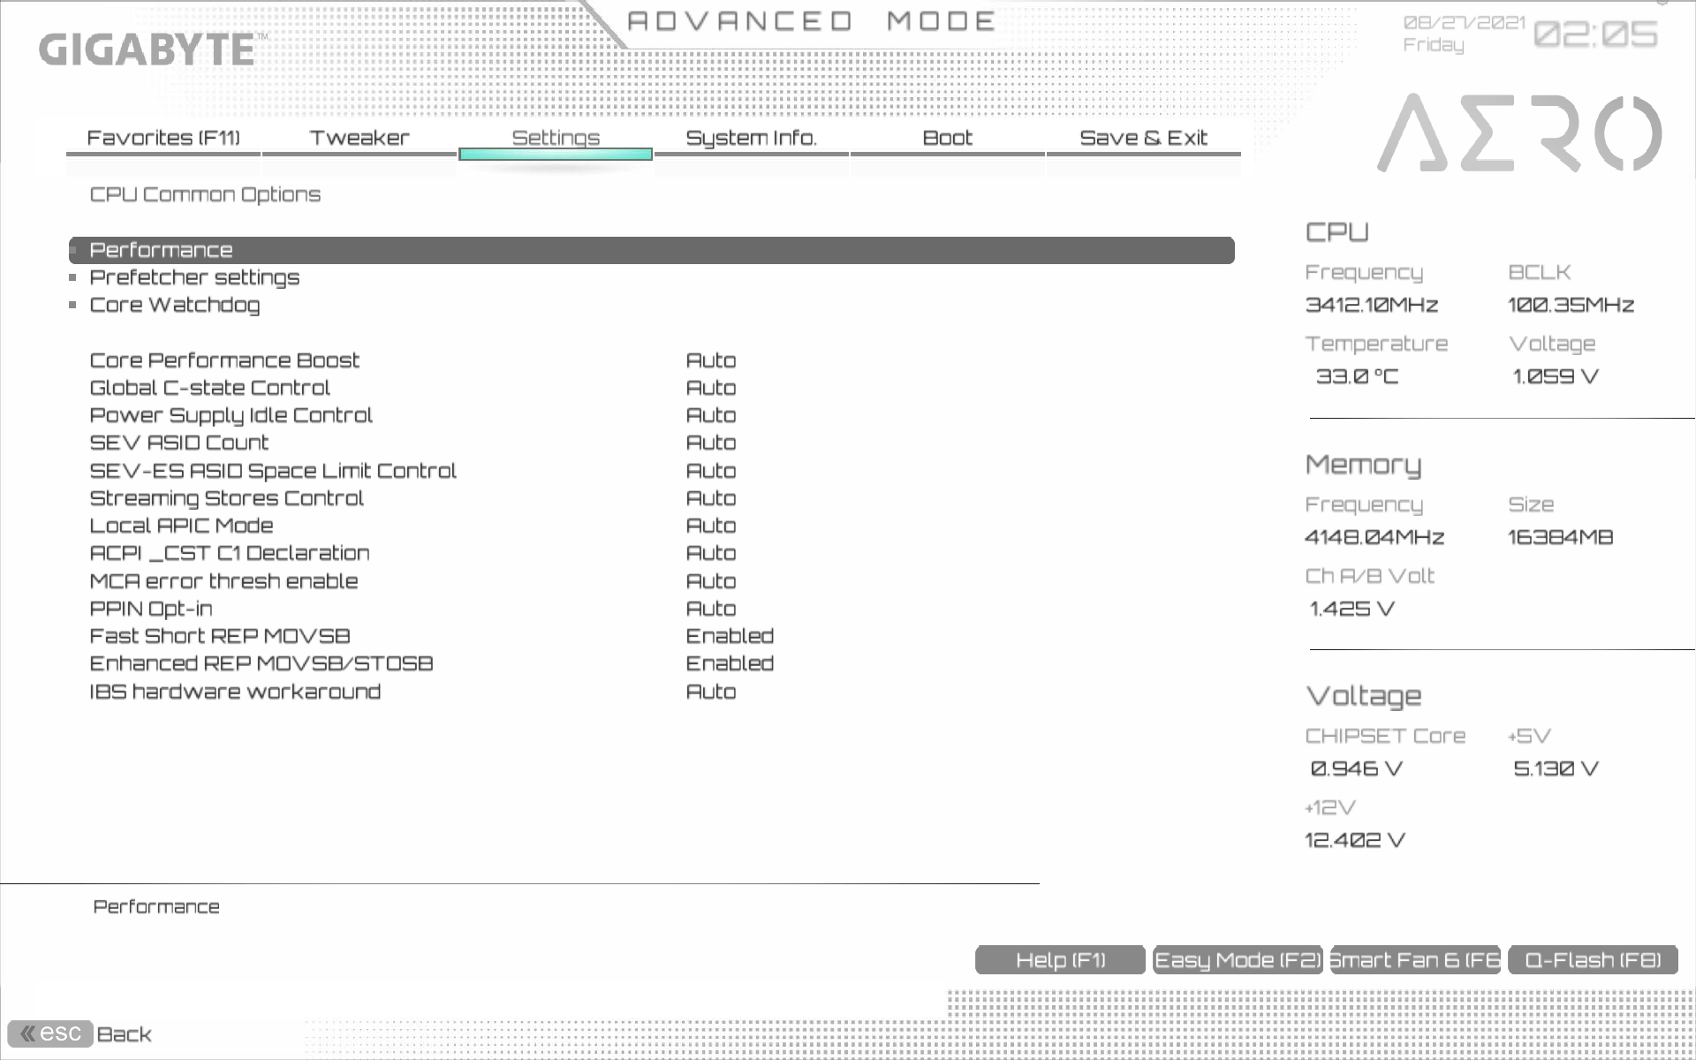This screenshot has width=1696, height=1060.
Task: Click the Help (F1) button
Action: coord(1060,960)
